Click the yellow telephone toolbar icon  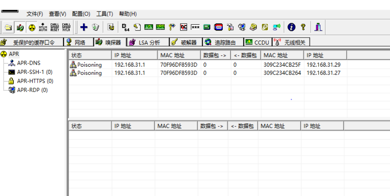point(253,27)
